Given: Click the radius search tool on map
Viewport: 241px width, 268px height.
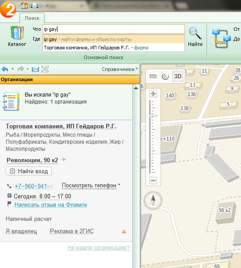Looking at the screenshot, I should (165, 76).
